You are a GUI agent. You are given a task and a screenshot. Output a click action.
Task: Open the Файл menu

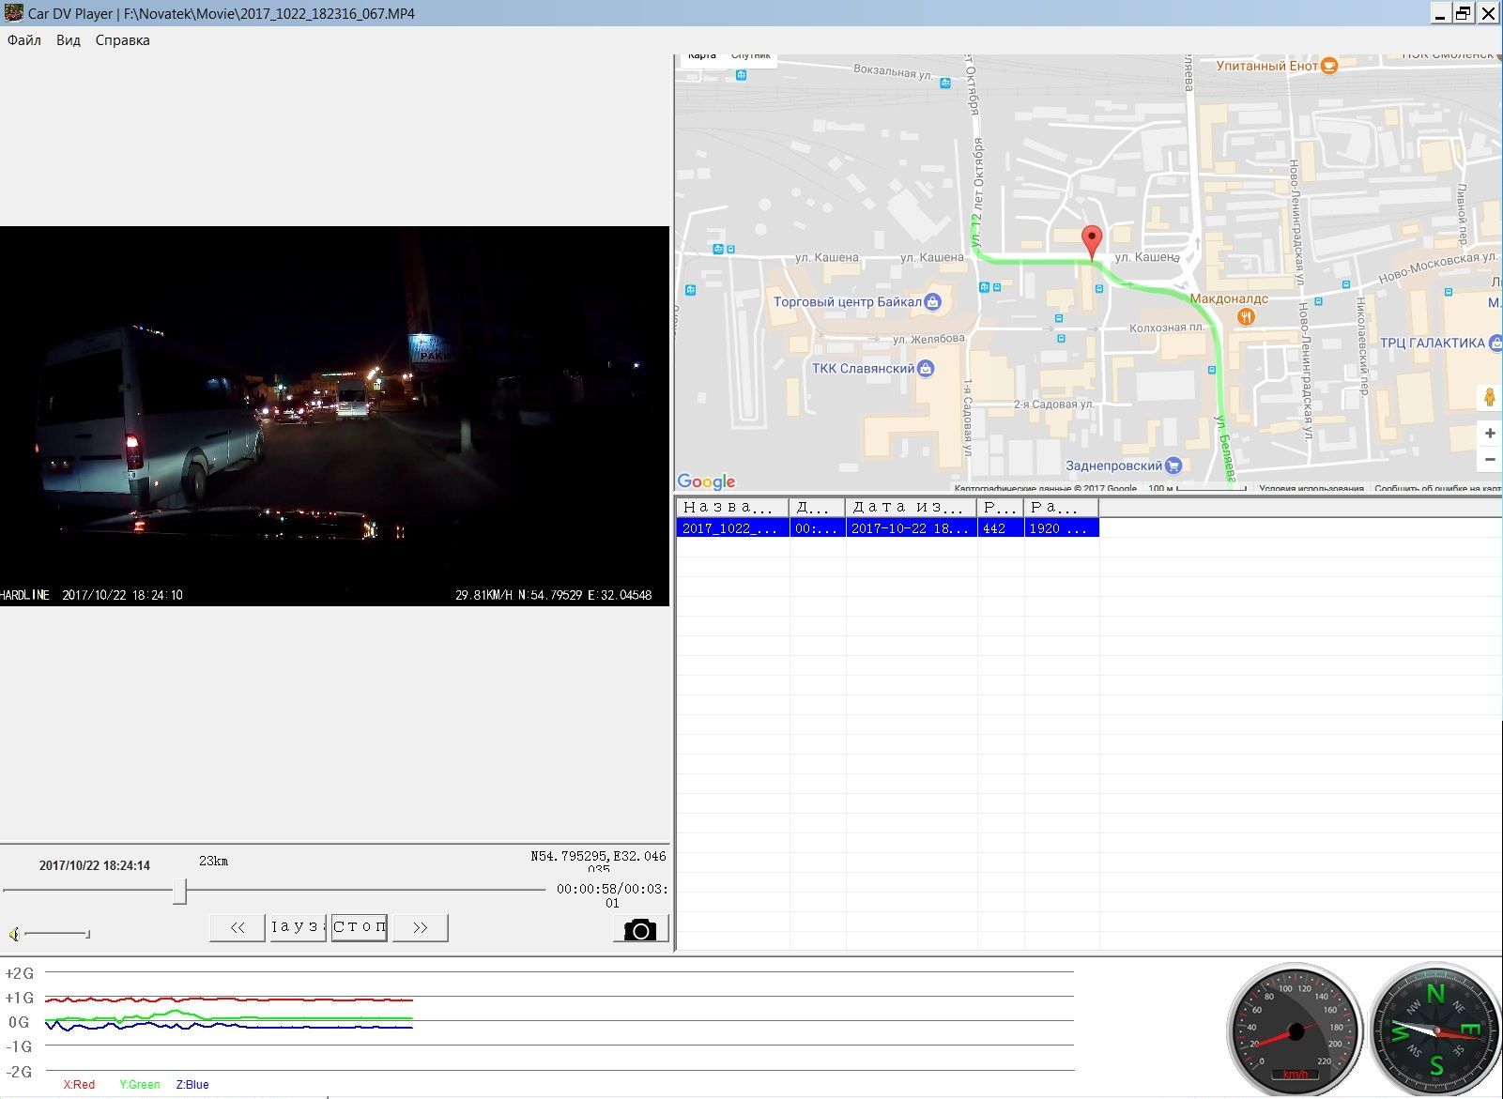coord(24,40)
